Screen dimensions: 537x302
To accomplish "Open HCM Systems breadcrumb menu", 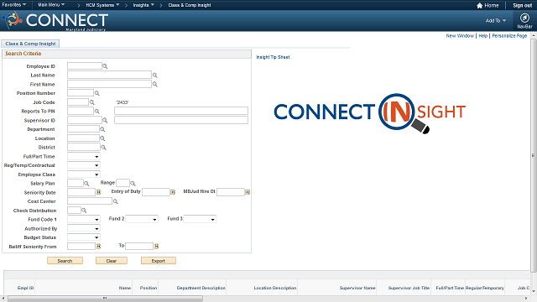I will click(x=102, y=5).
